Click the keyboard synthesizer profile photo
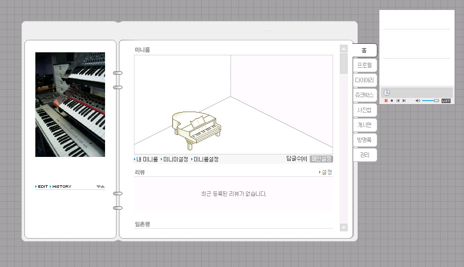The image size is (464, 267). click(x=70, y=105)
